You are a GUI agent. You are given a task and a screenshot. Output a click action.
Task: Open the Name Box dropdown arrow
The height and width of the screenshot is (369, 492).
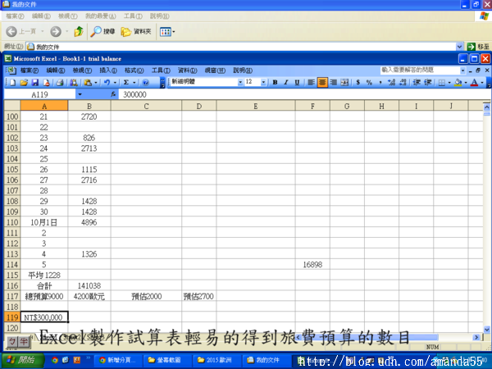coord(80,94)
